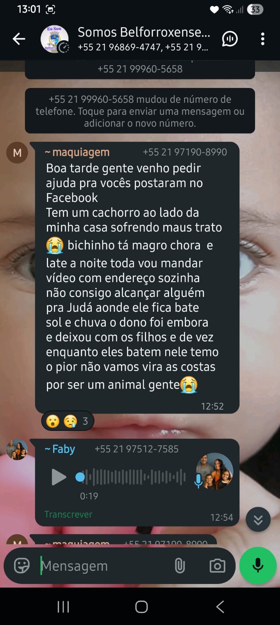Play Faby's voice message

click(x=59, y=477)
